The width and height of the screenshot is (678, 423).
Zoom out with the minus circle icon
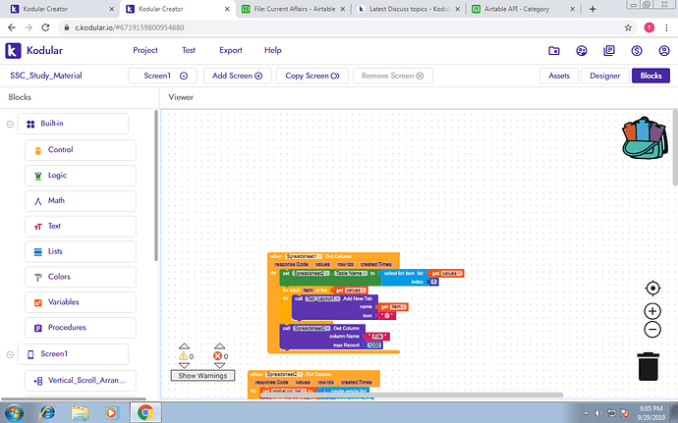(x=652, y=330)
